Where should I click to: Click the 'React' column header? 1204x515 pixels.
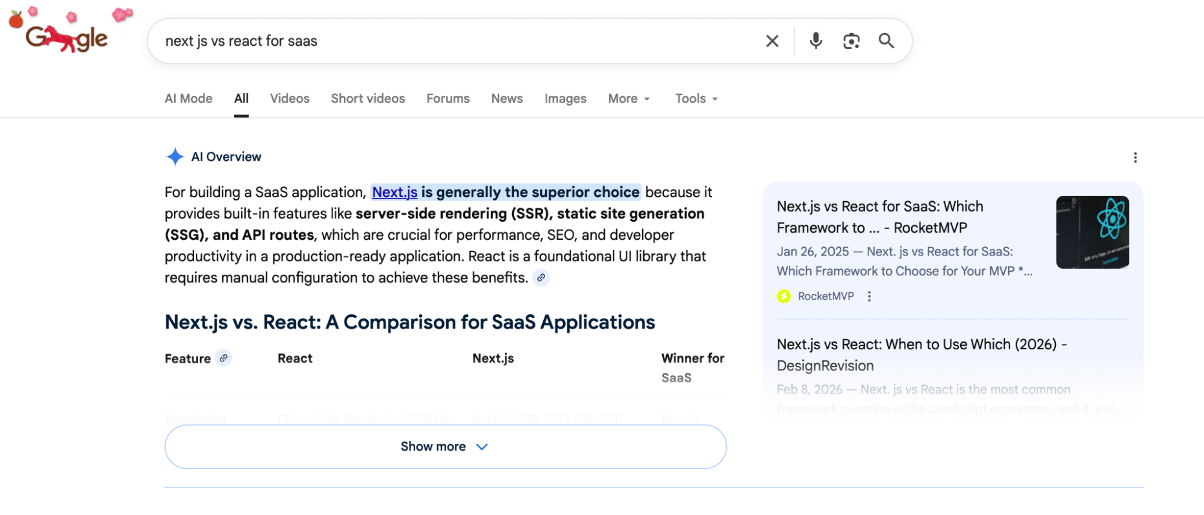pyautogui.click(x=295, y=358)
